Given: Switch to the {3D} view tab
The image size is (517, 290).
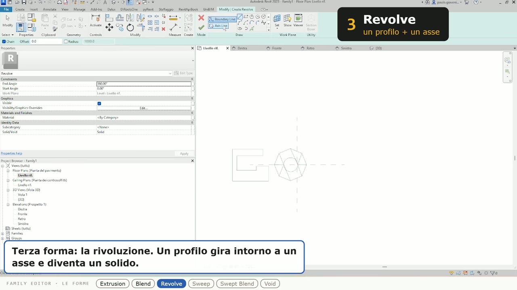Looking at the screenshot, I should point(378,48).
